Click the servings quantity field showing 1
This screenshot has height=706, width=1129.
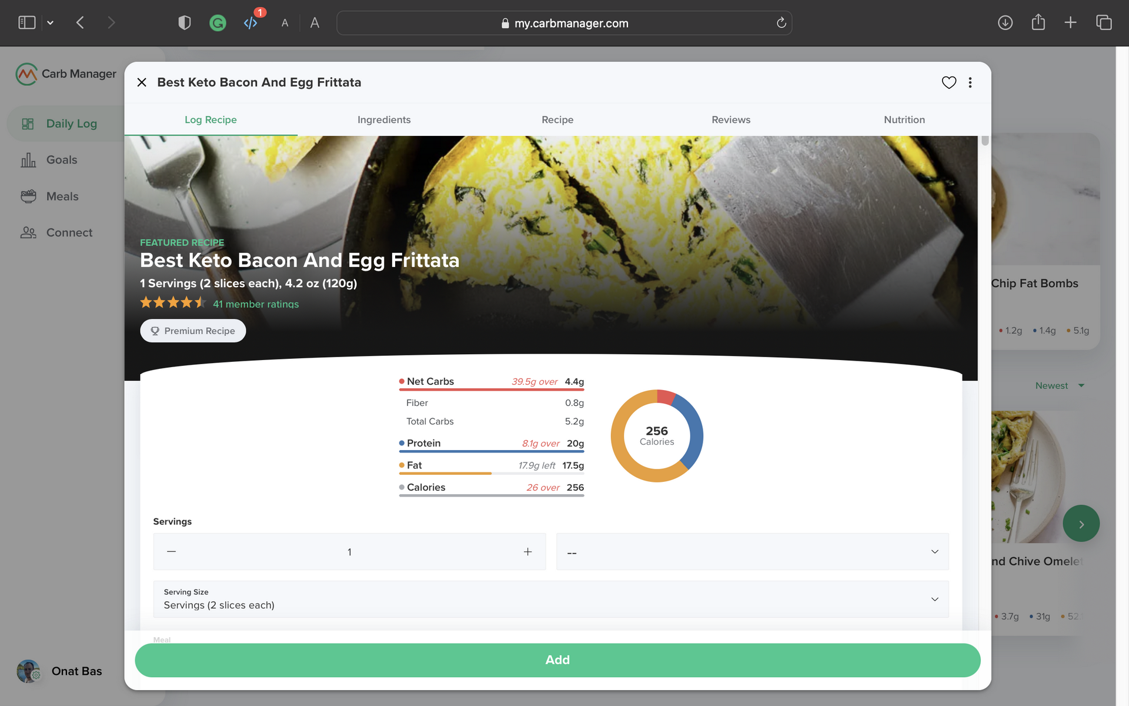click(349, 552)
